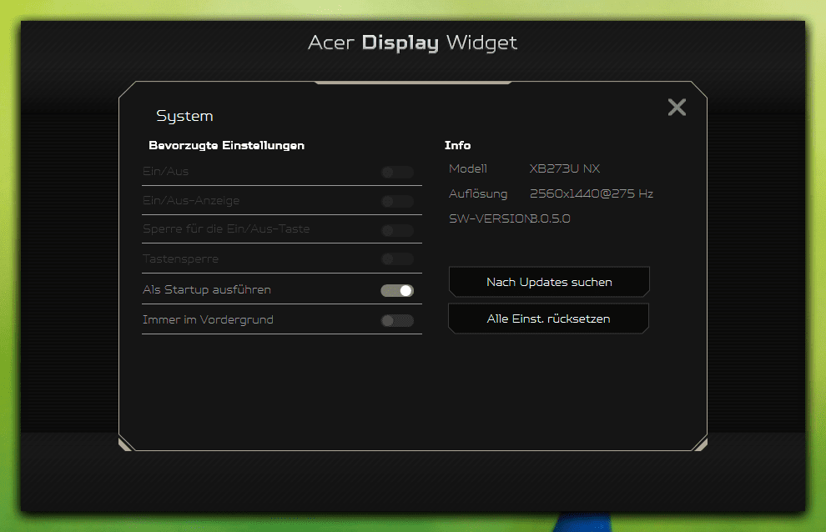This screenshot has height=532, width=826.
Task: Select the model value XB273U NX
Action: point(564,168)
